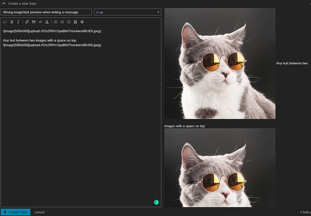Click 'images with a space on top' preview text
Viewport: 311px width, 216px height.
point(184,126)
